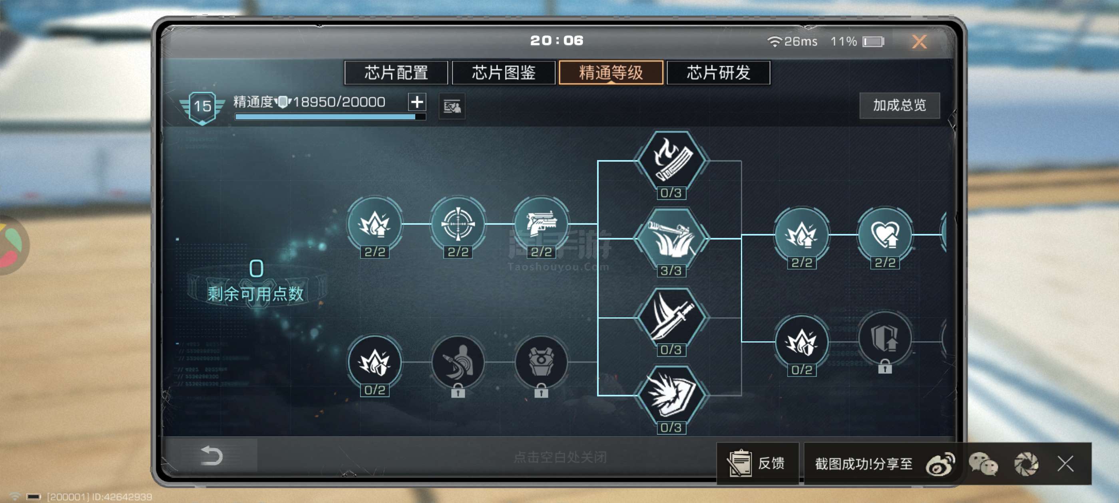Image resolution: width=1119 pixels, height=503 pixels.
Task: Tap the locked target shooting node
Action: click(458, 362)
